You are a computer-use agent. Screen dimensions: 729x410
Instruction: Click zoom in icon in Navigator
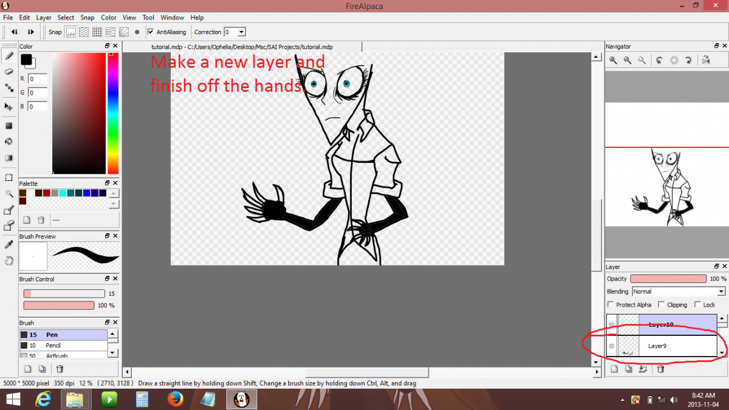click(x=613, y=60)
